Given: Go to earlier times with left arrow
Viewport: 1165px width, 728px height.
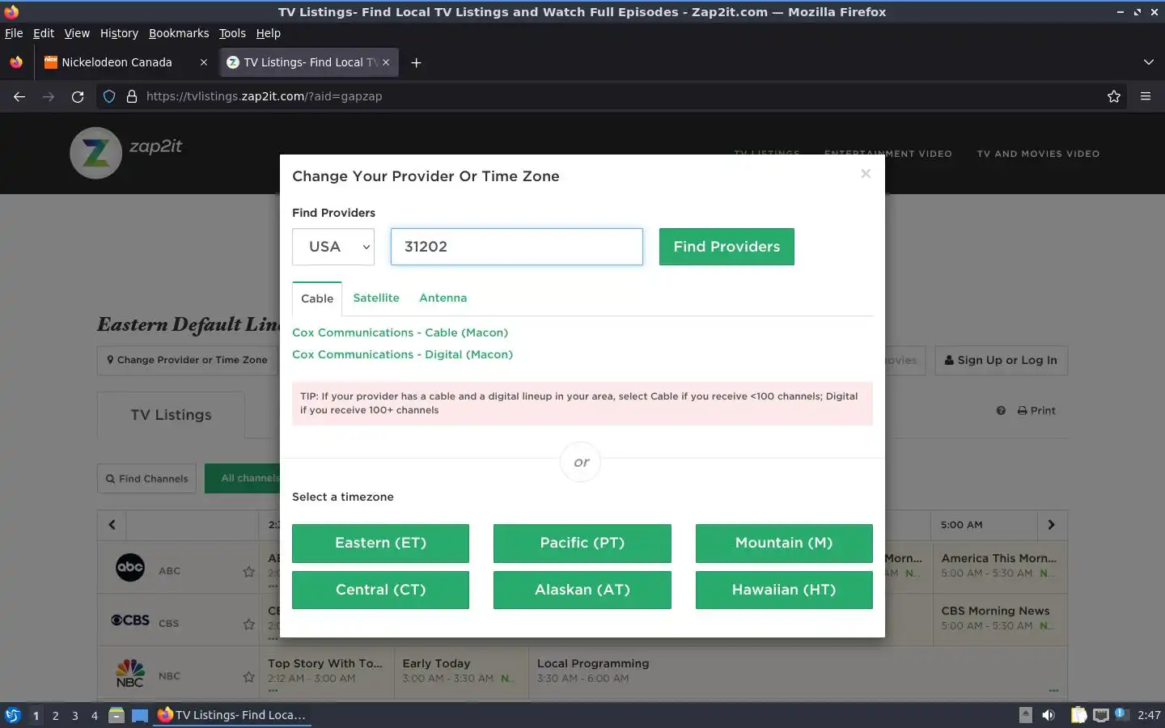Looking at the screenshot, I should click(112, 525).
